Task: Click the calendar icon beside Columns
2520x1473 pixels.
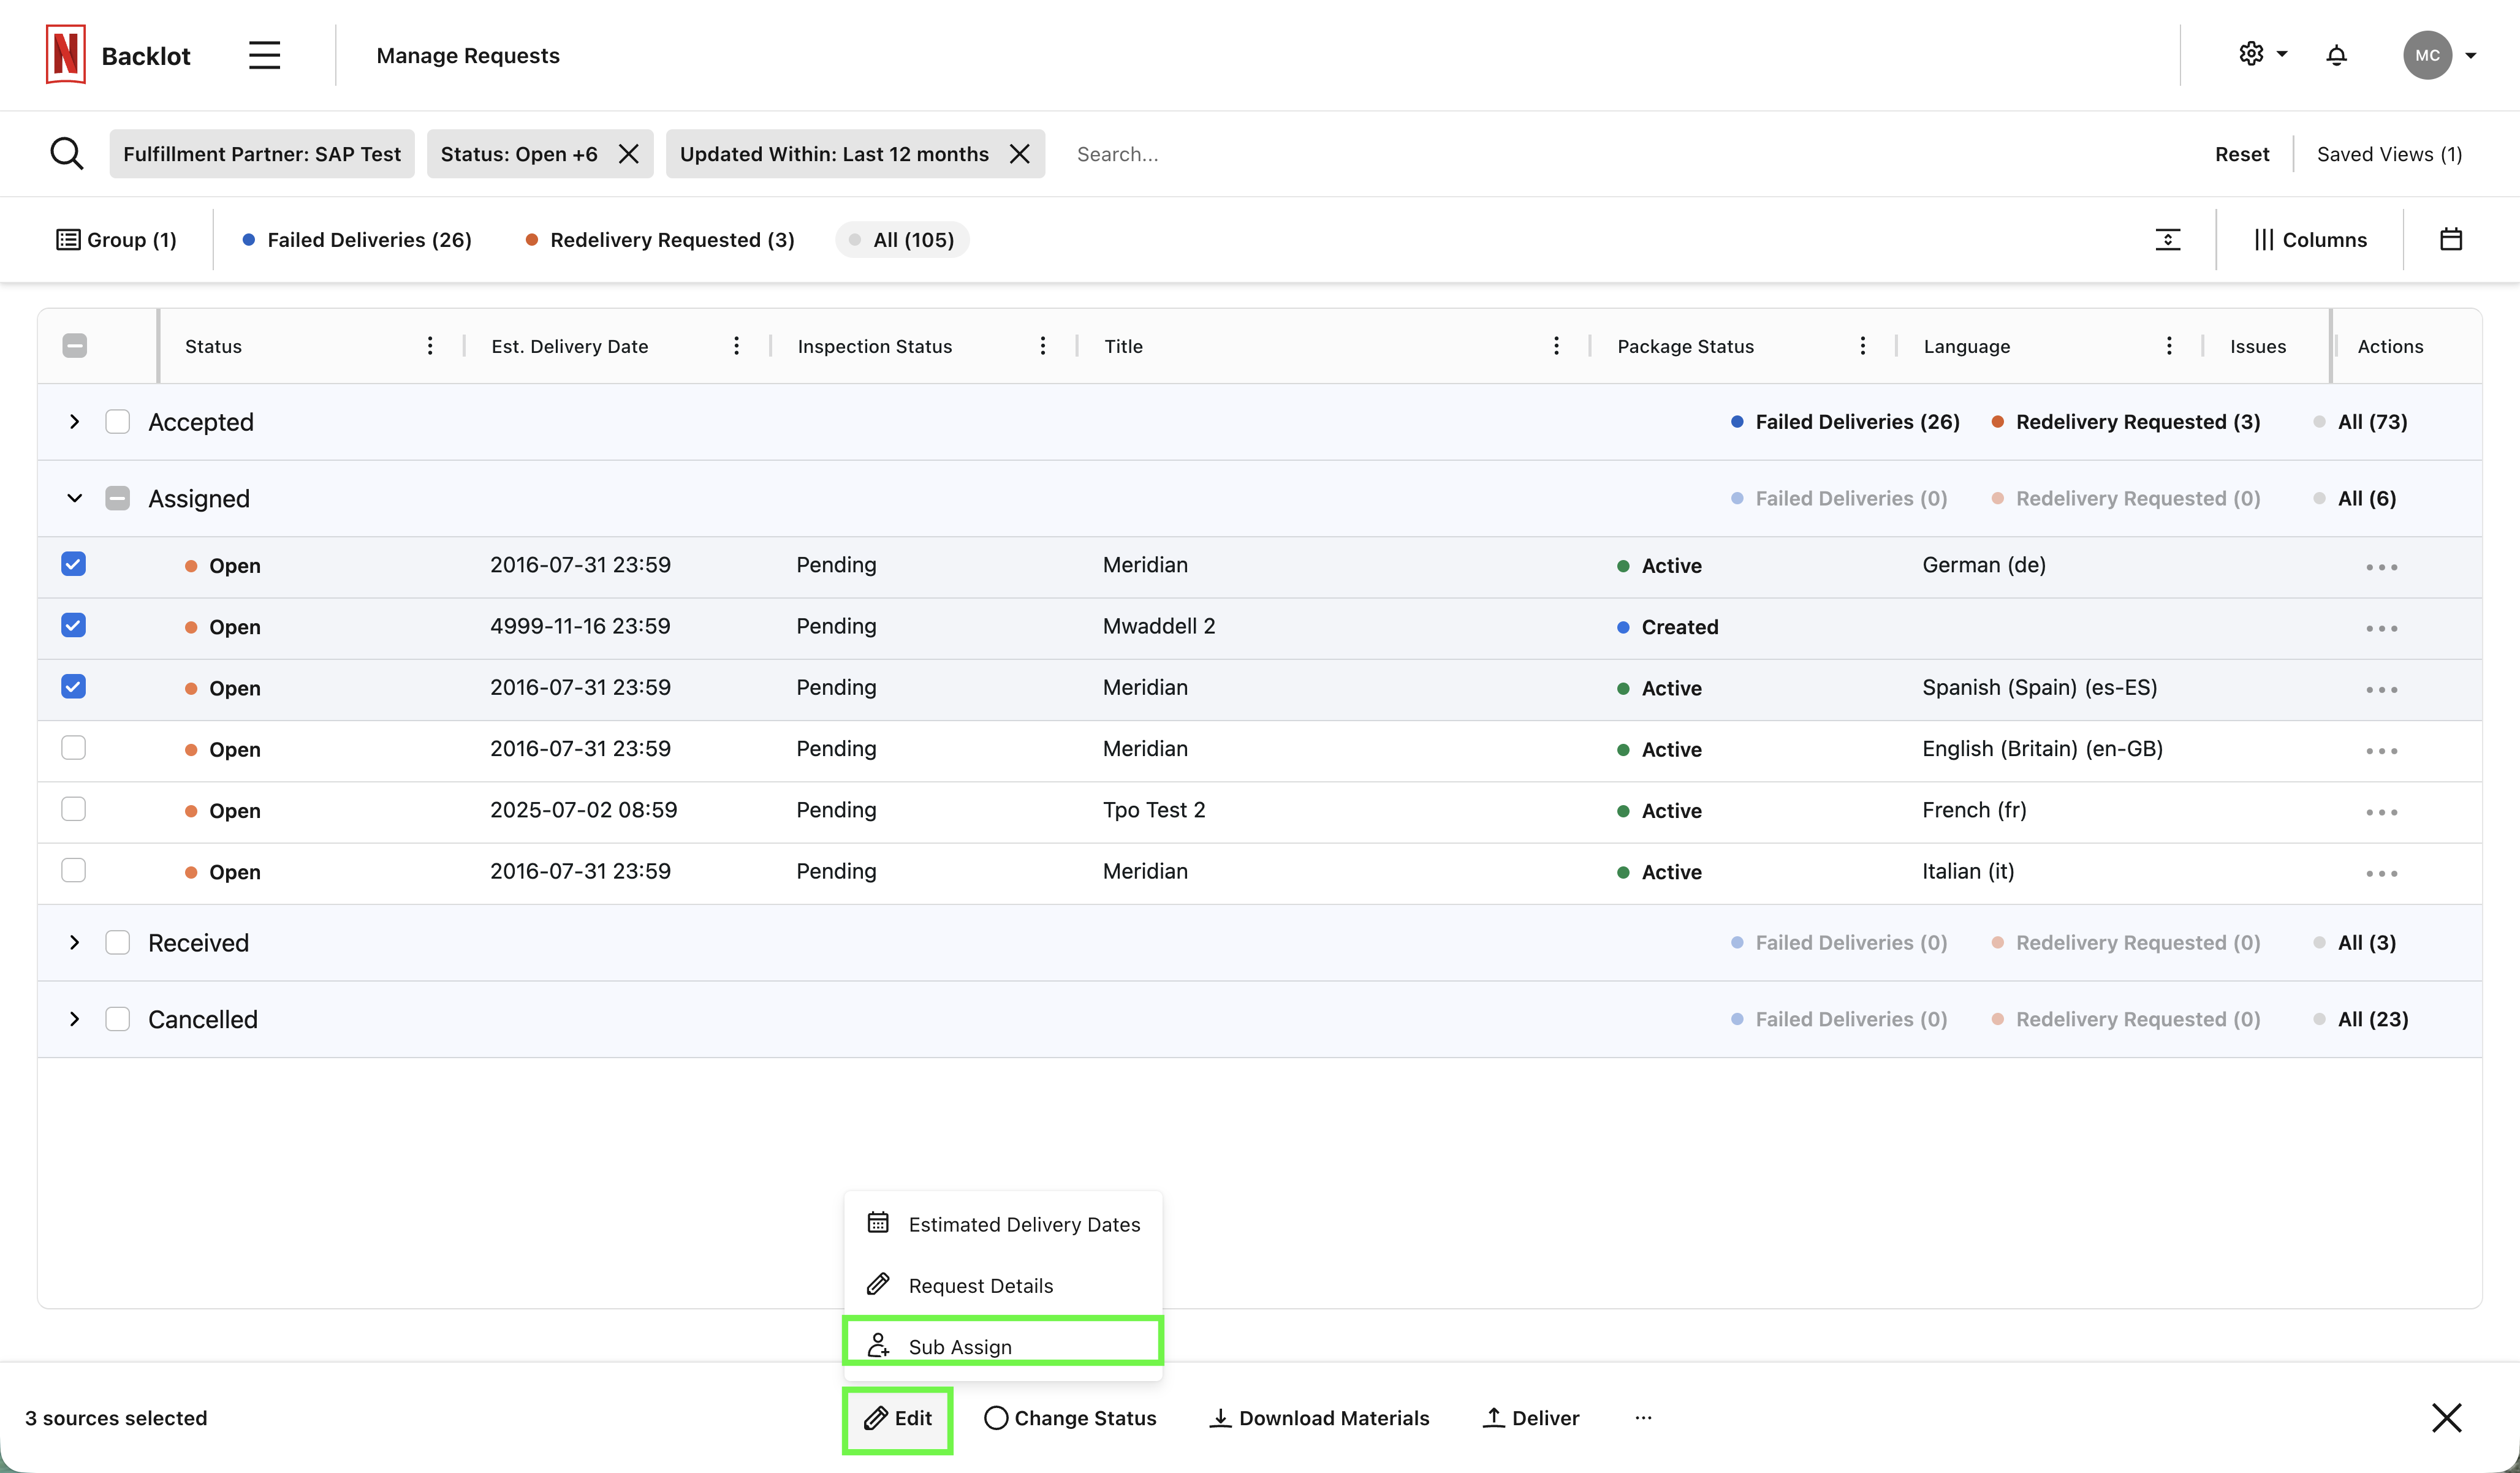Action: [x=2450, y=239]
